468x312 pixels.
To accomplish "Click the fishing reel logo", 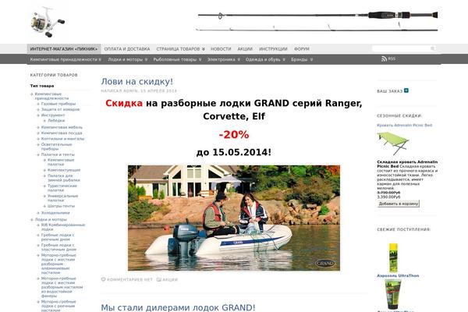I will [x=48, y=22].
